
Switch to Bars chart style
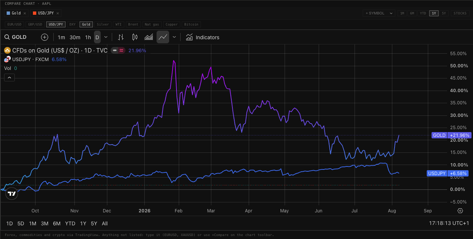coord(121,37)
